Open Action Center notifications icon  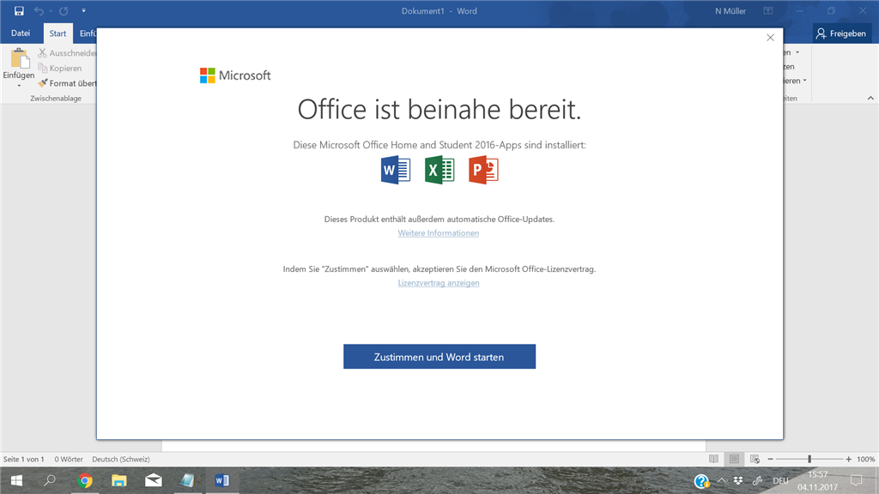click(x=856, y=480)
